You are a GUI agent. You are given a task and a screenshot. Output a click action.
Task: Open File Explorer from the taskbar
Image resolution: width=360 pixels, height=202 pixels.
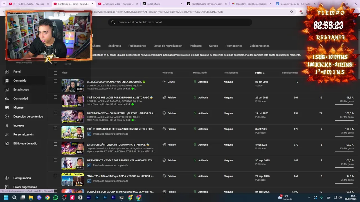point(31,198)
